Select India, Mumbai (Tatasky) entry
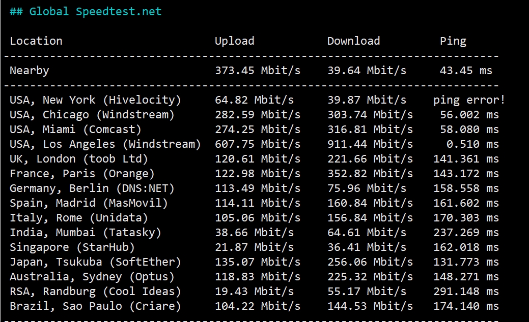 (x=86, y=233)
